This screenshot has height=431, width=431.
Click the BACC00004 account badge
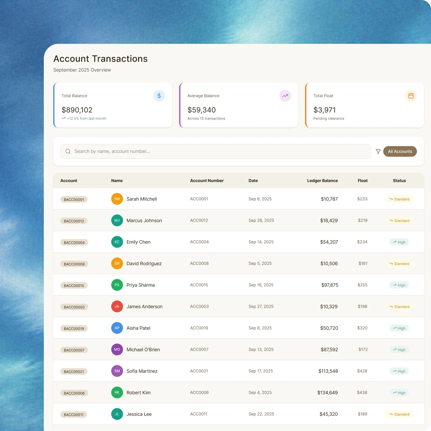coord(74,243)
